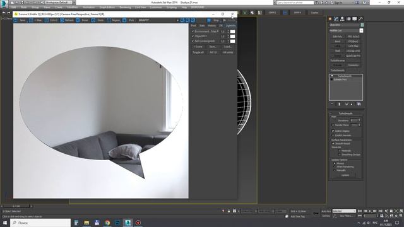Switch to the History tab
The image size is (404, 227).
pyautogui.click(x=212, y=26)
